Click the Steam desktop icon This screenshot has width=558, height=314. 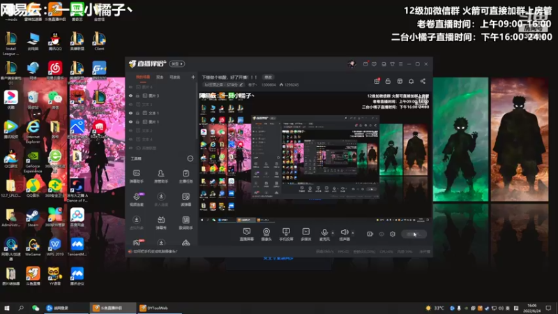pos(33,218)
